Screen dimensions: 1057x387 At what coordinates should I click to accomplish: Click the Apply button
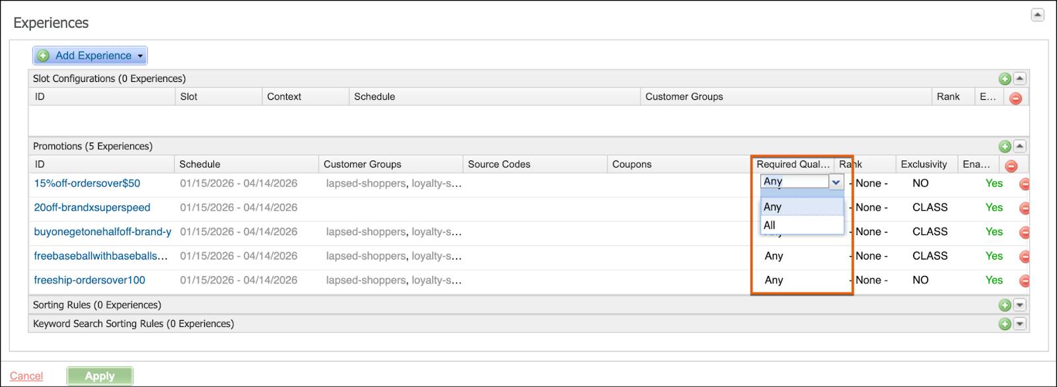(100, 376)
